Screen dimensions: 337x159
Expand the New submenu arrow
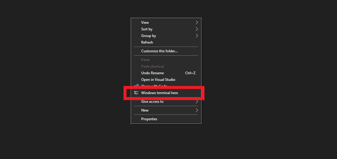pos(197,110)
